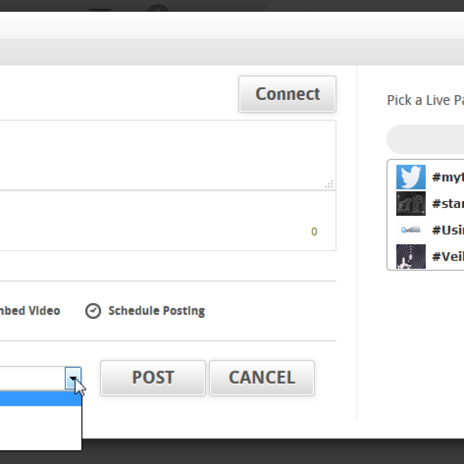Open the dark #star party thumbnail
This screenshot has height=464, width=464.
(x=411, y=203)
